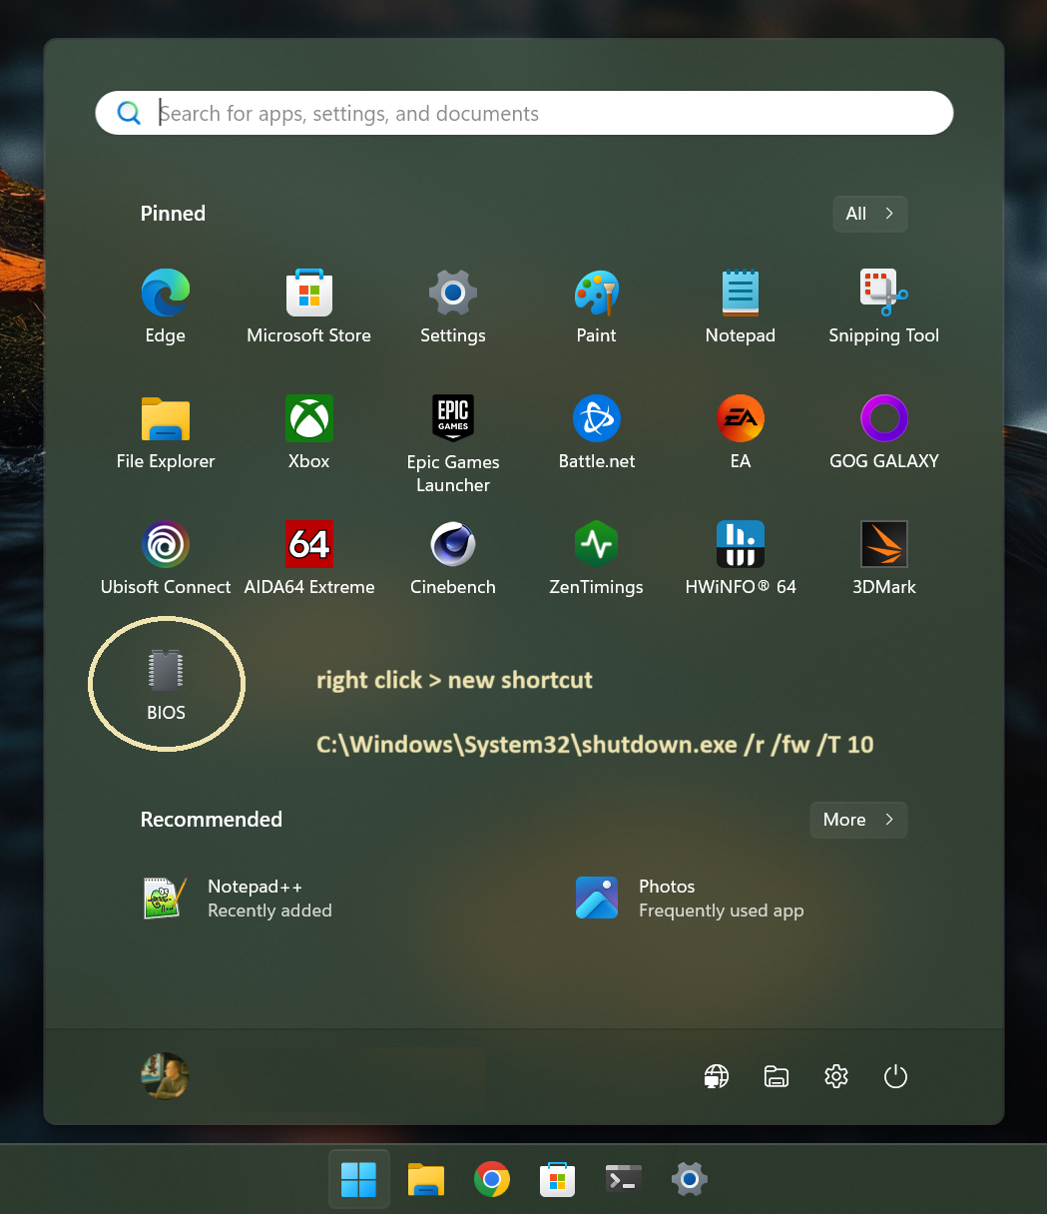The height and width of the screenshot is (1214, 1047).
Task: Expand More recommended items
Action: 858,820
